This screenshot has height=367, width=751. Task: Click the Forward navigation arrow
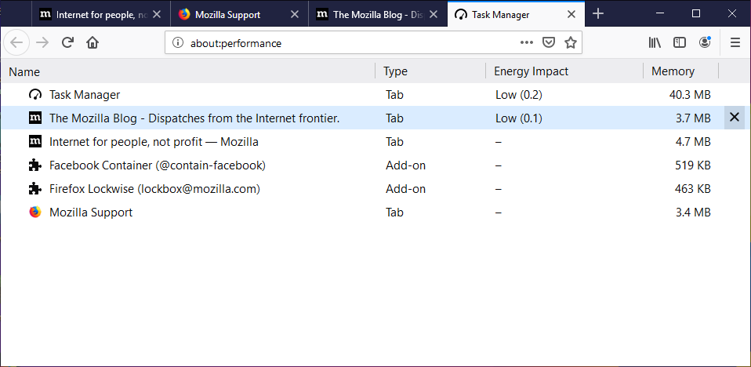coord(42,42)
